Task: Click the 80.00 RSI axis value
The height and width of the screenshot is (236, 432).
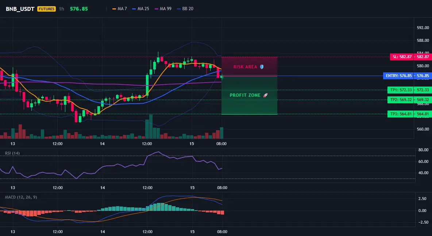Action: (x=424, y=150)
